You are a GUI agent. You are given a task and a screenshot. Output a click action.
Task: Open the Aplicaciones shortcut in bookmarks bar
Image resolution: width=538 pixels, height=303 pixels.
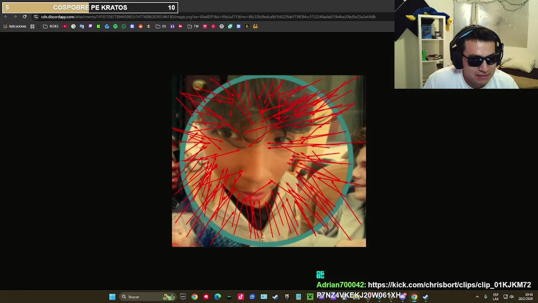point(15,26)
